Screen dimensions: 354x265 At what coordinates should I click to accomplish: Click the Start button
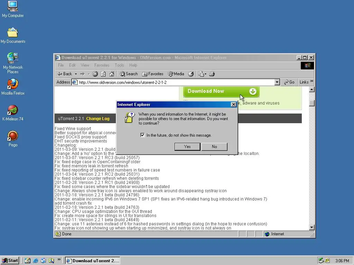10,261
